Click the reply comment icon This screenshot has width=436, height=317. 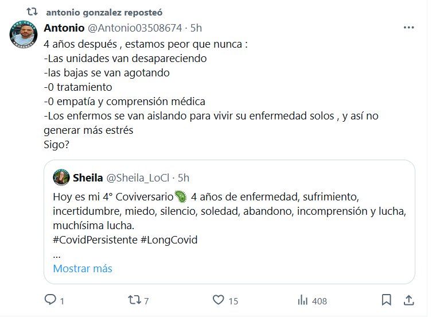[x=50, y=300]
